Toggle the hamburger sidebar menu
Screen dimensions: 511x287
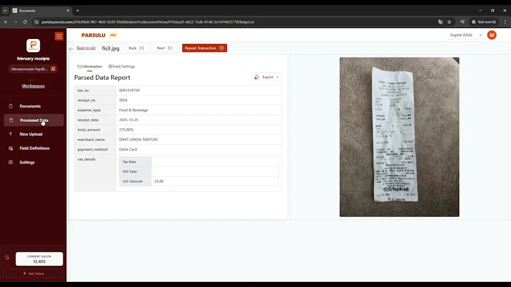pyautogui.click(x=59, y=36)
